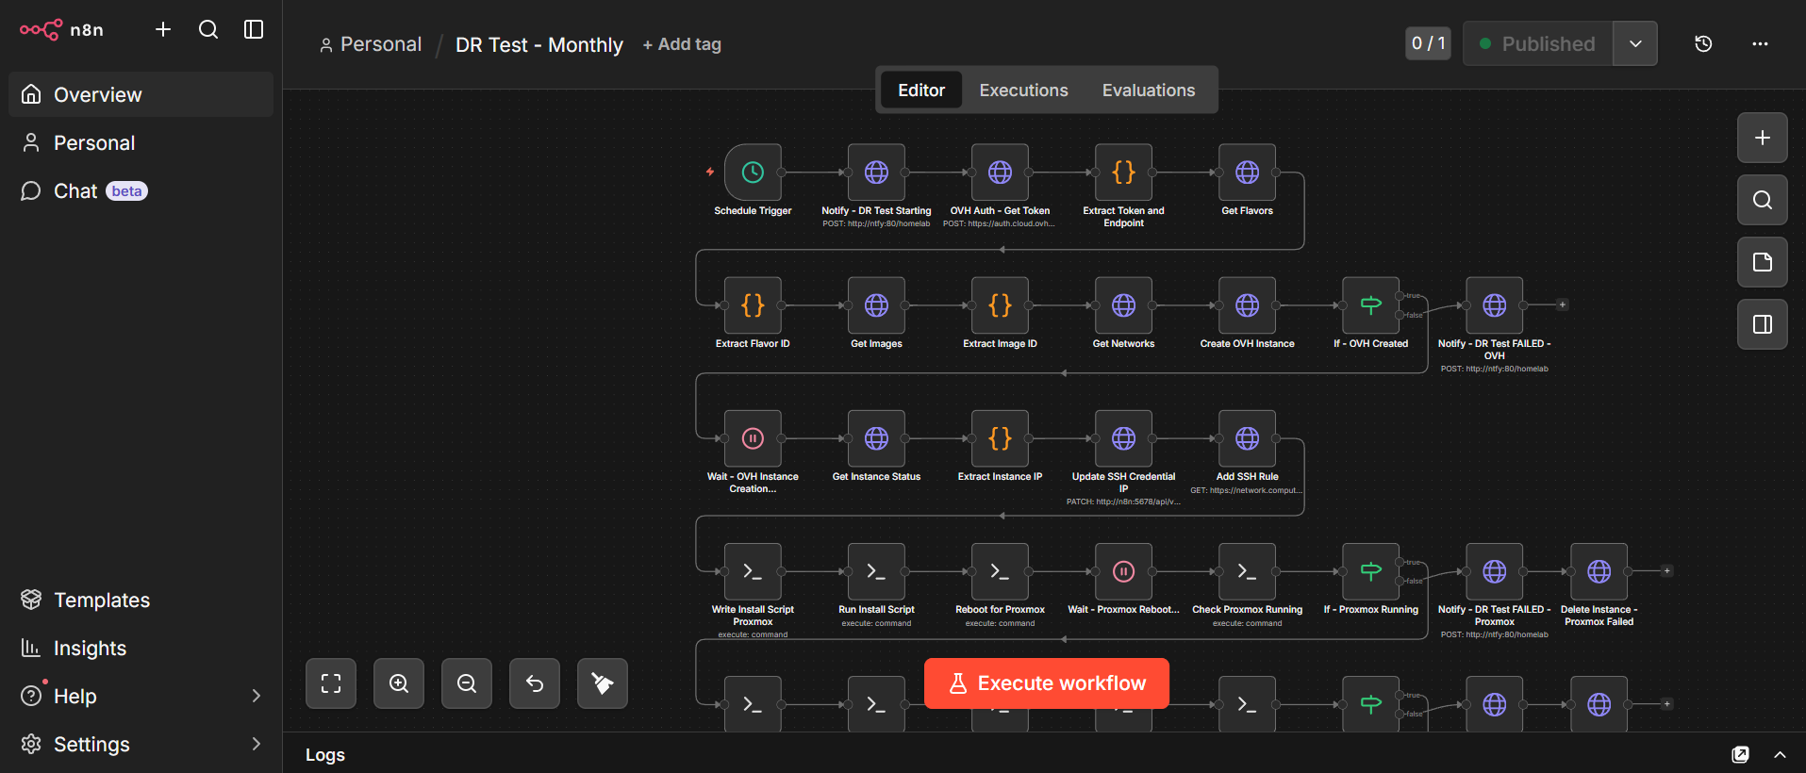The height and width of the screenshot is (773, 1806).
Task: Open Insights in the sidebar
Action: coord(141,648)
